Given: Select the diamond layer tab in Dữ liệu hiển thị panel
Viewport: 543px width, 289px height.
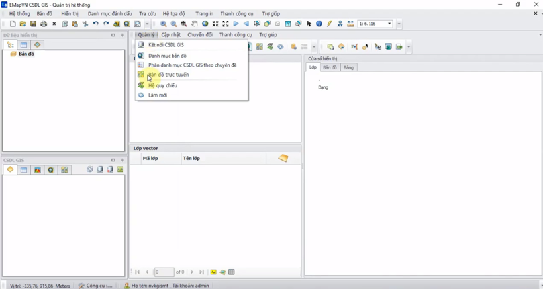Looking at the screenshot, I should (37, 45).
